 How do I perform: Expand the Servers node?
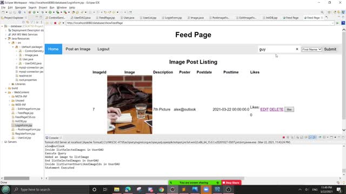(x=2, y=142)
